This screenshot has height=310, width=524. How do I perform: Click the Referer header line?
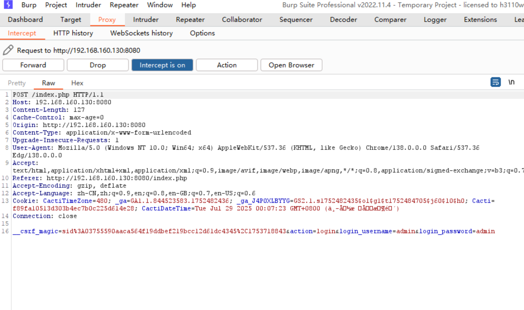pyautogui.click(x=100, y=178)
